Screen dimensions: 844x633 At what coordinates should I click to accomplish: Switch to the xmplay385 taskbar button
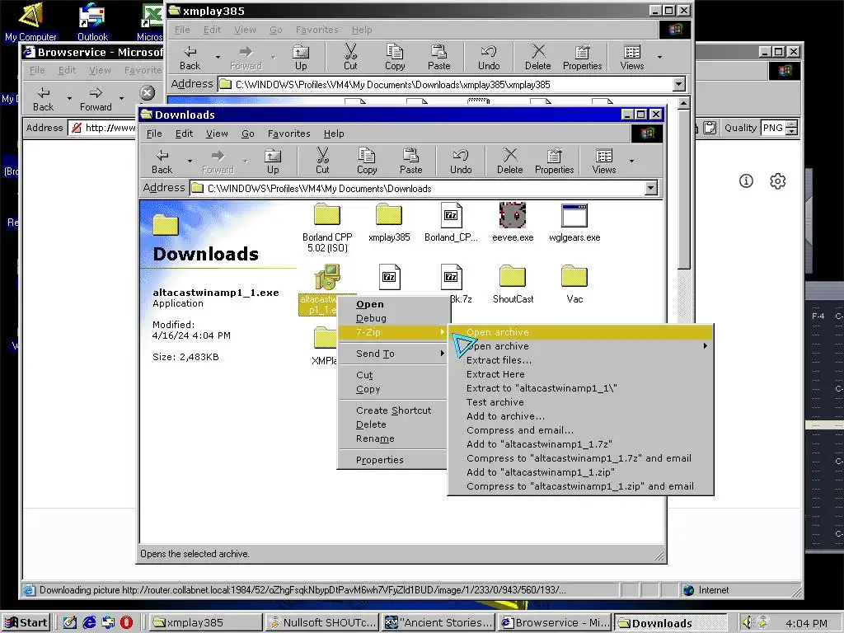point(204,623)
